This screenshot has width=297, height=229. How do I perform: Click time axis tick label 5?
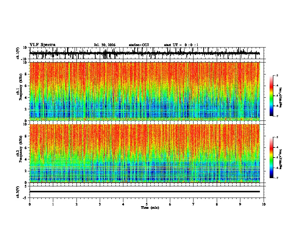(x=147, y=204)
